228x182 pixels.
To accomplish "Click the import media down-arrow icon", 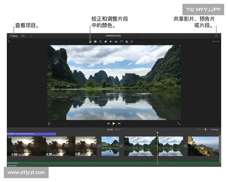I will (32, 36).
